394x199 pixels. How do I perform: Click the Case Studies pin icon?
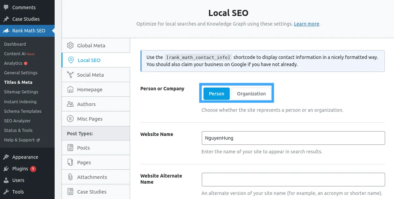tap(6, 19)
